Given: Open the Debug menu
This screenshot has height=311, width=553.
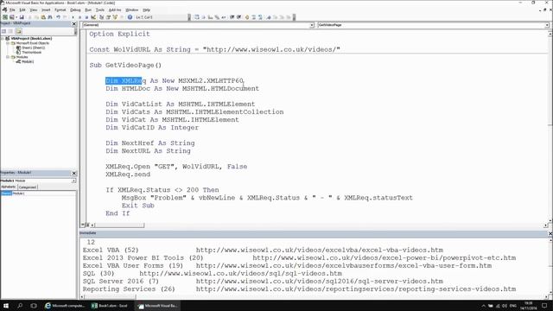Looking at the screenshot, I should [x=75, y=10].
